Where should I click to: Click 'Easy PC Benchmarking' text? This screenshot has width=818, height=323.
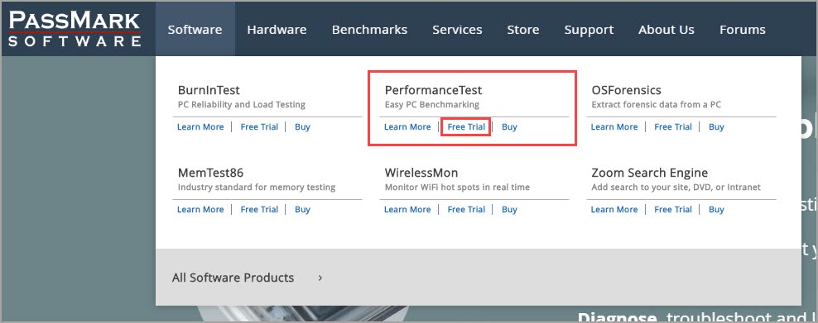(432, 105)
